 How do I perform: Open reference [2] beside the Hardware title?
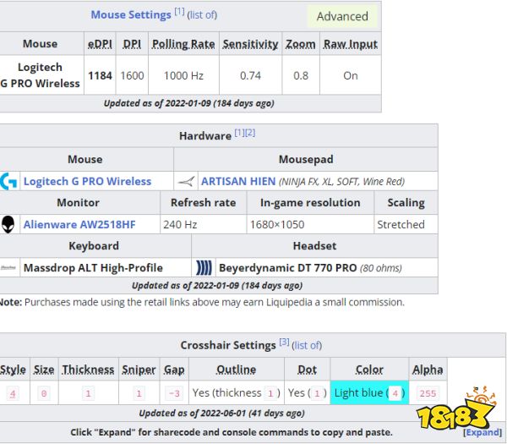point(250,133)
